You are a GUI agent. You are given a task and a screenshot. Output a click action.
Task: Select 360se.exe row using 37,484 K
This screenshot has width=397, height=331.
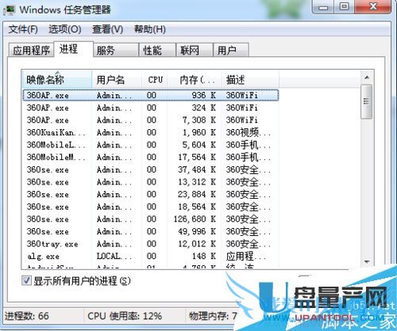(x=151, y=169)
